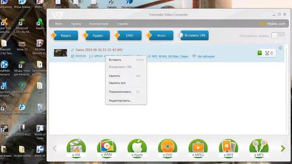Choose Вставить in the context menu

tap(126, 60)
